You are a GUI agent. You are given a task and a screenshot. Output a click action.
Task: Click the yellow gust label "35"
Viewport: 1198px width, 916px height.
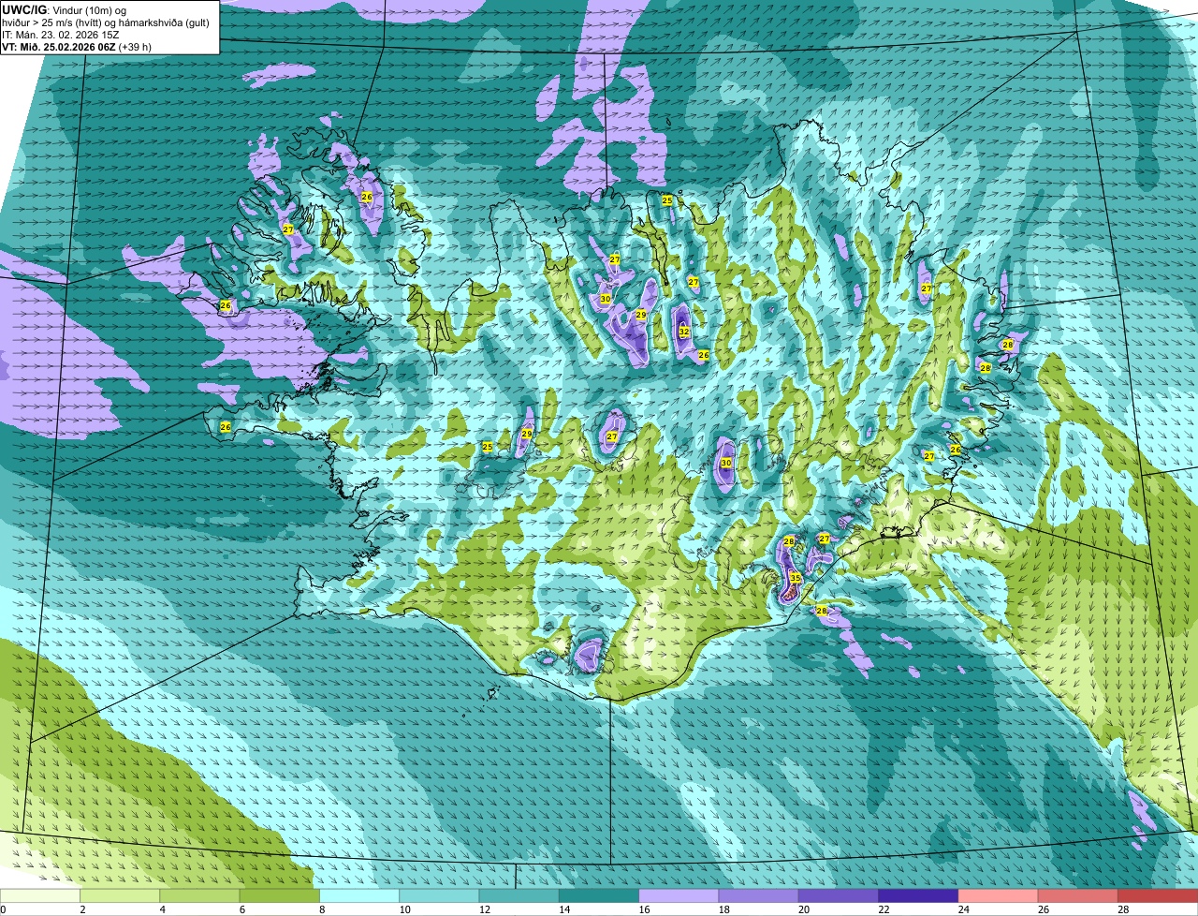(x=795, y=578)
